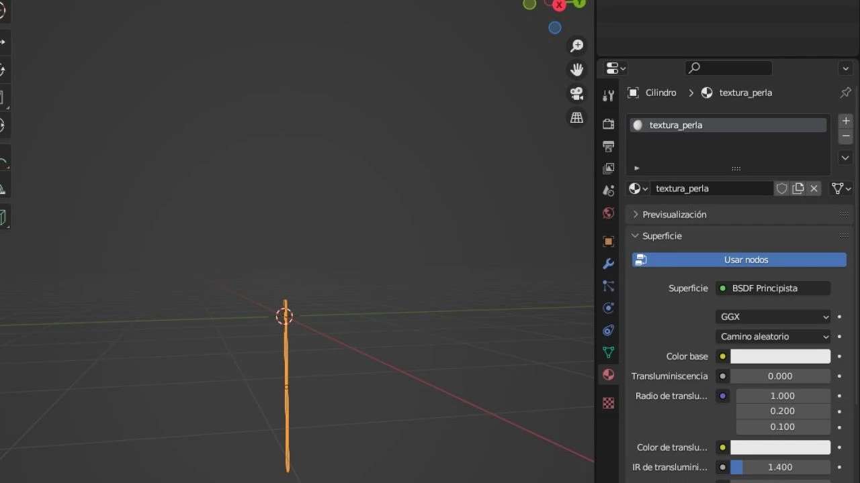
Task: Open the Render properties tab
Action: click(608, 124)
